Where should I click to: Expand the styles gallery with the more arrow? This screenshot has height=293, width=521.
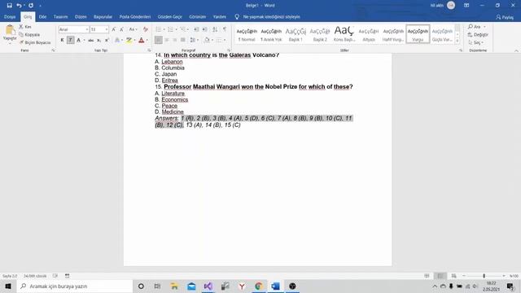[458, 41]
